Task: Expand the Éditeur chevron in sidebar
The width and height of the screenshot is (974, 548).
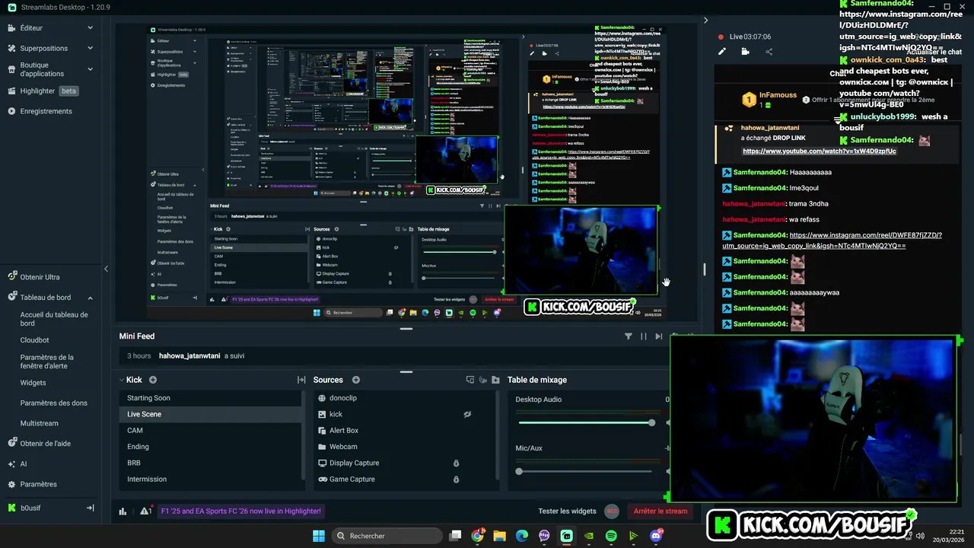Action: (90, 28)
